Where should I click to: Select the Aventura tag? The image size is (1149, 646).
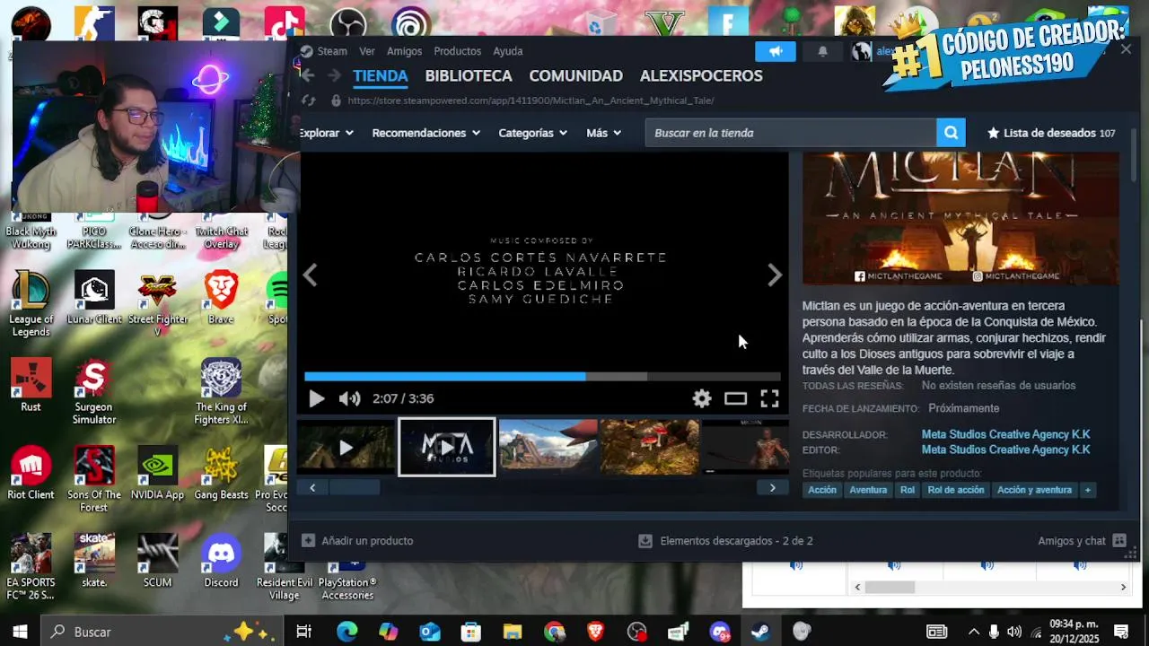[868, 490]
